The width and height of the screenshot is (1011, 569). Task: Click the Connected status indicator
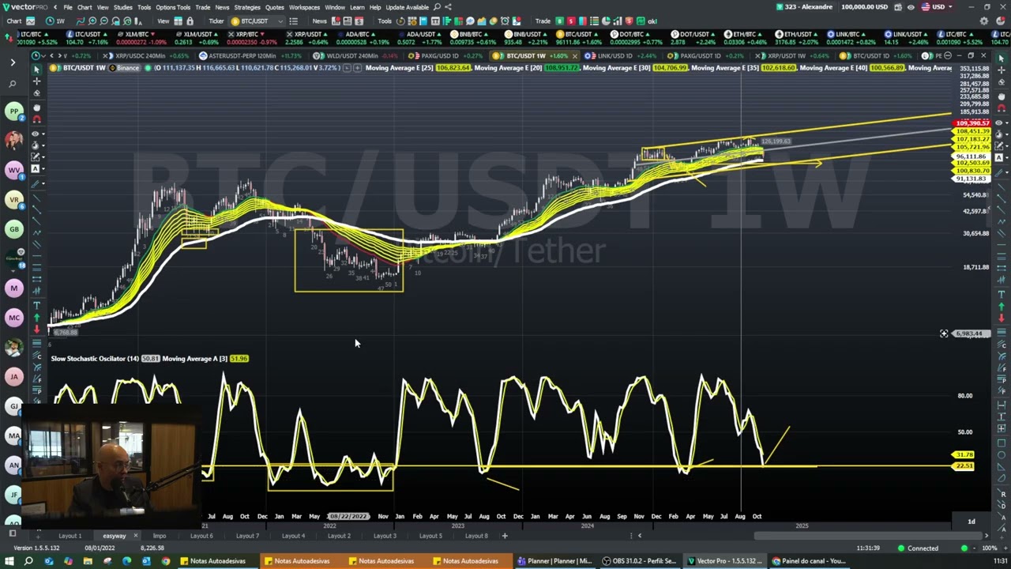click(918, 548)
